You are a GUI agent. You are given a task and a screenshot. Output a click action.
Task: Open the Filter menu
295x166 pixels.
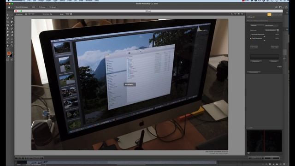pos(70,1)
